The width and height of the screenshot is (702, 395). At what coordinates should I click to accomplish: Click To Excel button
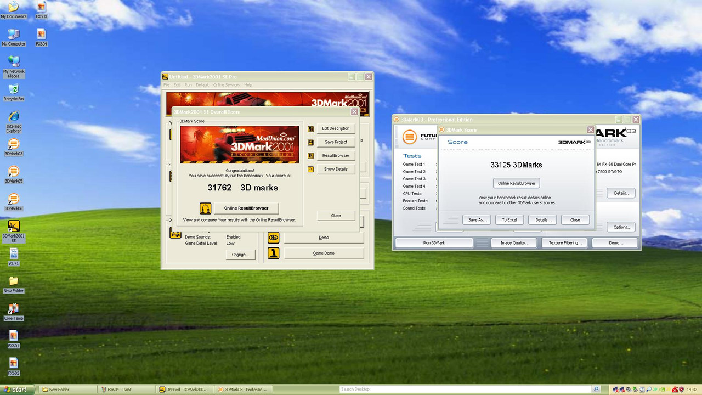[x=509, y=219]
